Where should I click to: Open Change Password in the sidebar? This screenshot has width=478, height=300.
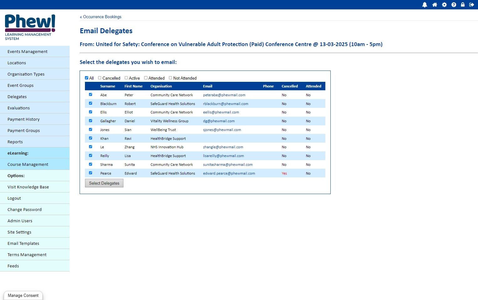coord(35,209)
